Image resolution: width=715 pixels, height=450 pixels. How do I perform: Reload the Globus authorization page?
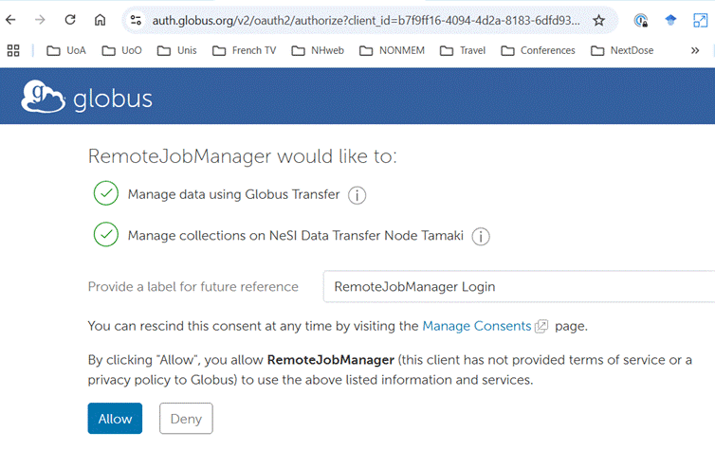click(70, 20)
